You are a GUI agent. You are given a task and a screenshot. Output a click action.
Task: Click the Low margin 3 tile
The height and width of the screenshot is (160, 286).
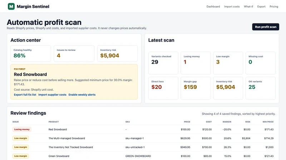click(x=228, y=63)
